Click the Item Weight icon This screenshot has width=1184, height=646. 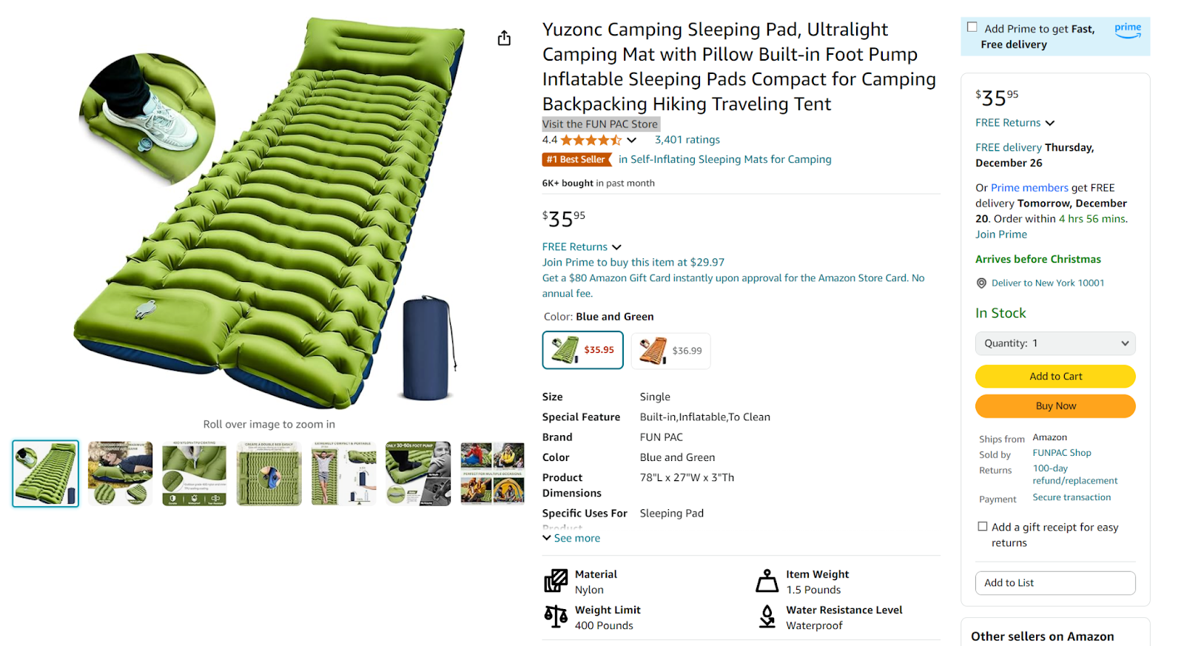(x=767, y=581)
